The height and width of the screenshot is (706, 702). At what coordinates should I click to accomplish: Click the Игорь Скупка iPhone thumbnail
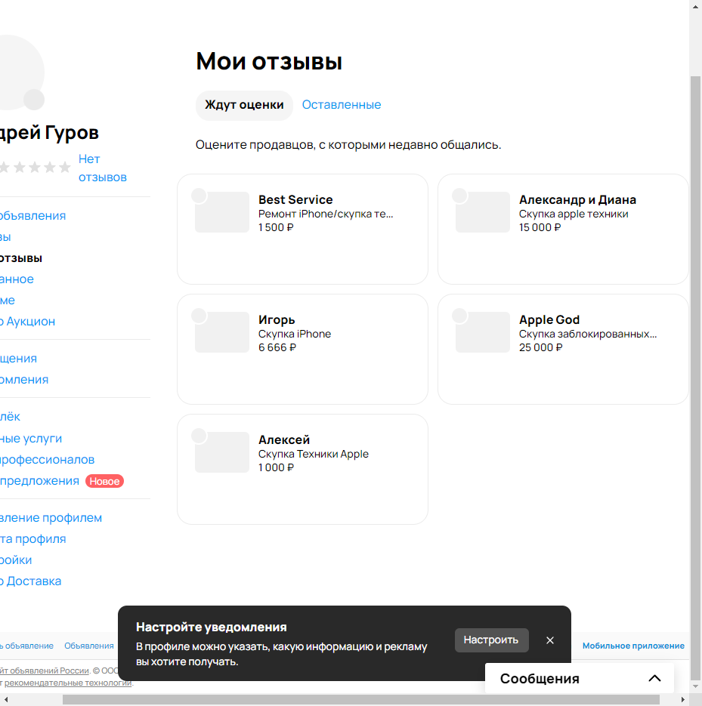(x=222, y=332)
